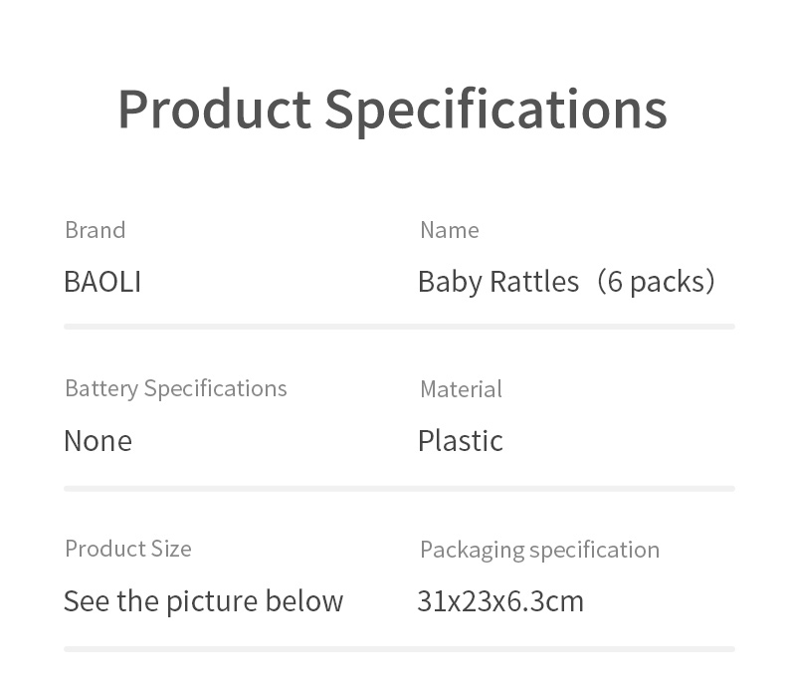Click the "Battery Specifications" field label
Viewport: 786px width, 687px height.
175,388
